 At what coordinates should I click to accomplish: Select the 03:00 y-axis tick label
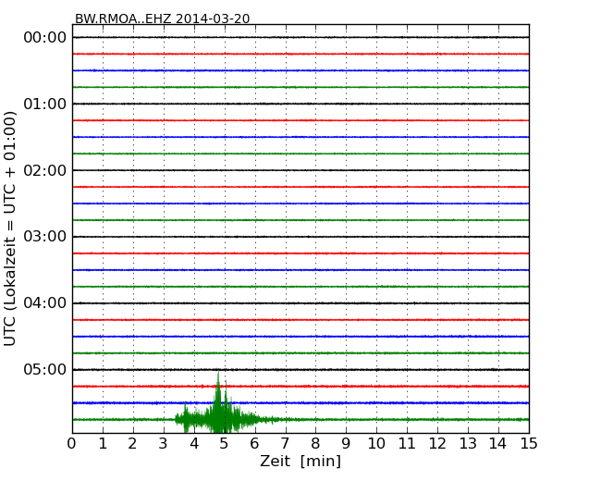tap(44, 237)
